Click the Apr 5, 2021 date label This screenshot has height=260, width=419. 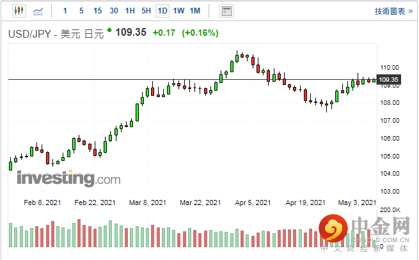pyautogui.click(x=253, y=203)
